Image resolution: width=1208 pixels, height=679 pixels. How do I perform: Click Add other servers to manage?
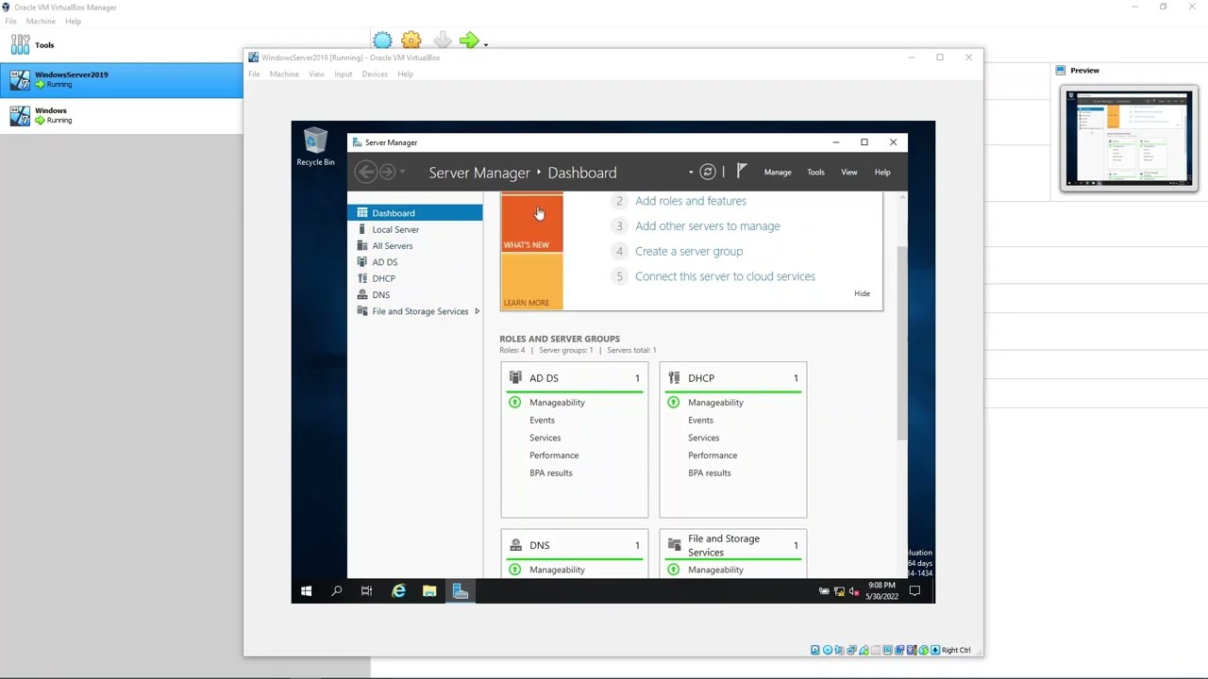point(708,226)
